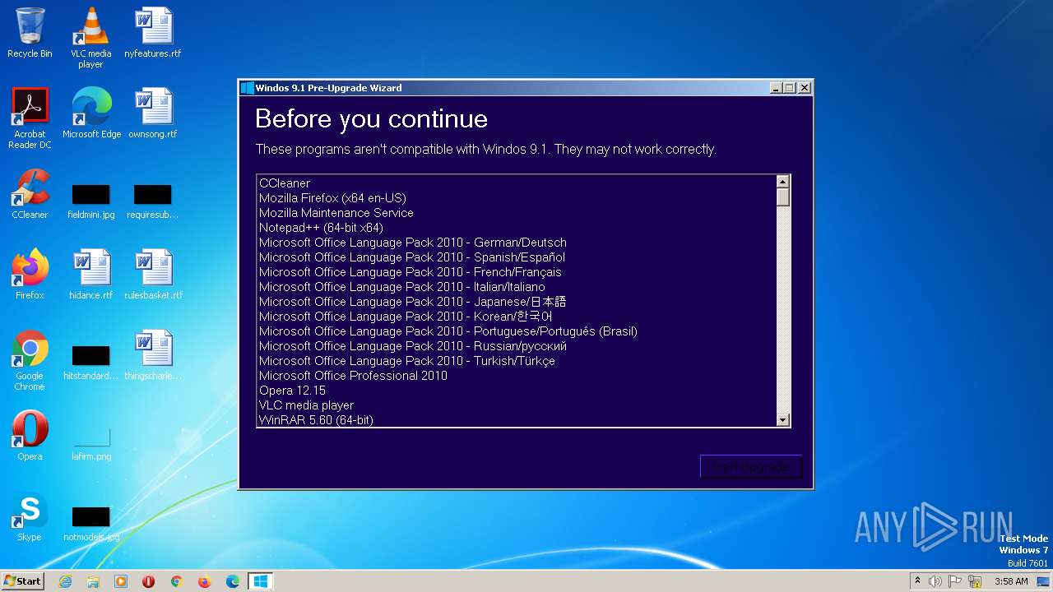Launch the Opera desktop shortcut
The image size is (1053, 592).
tap(30, 436)
